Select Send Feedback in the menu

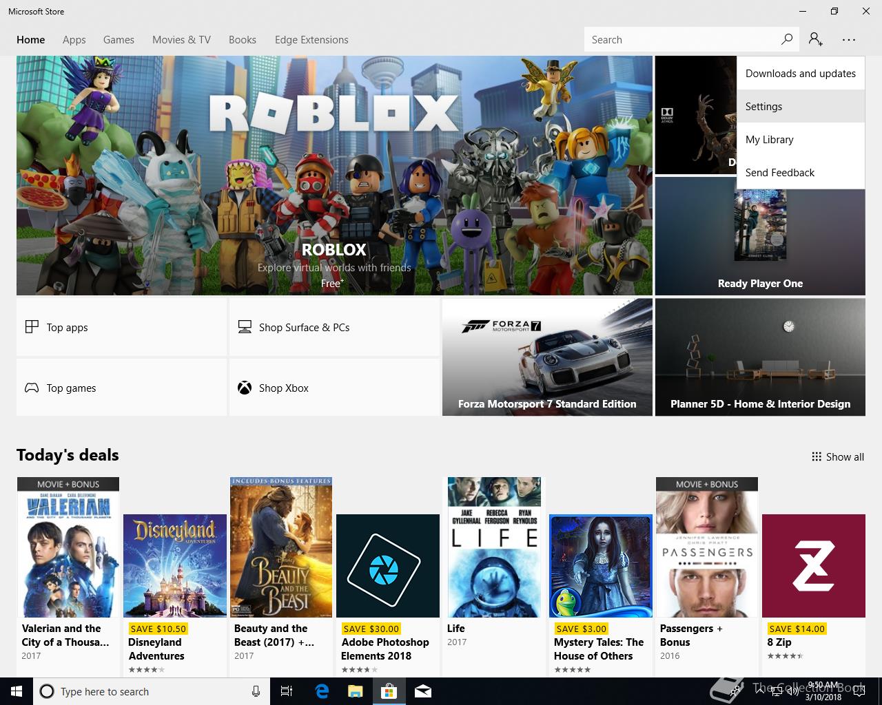801,172
